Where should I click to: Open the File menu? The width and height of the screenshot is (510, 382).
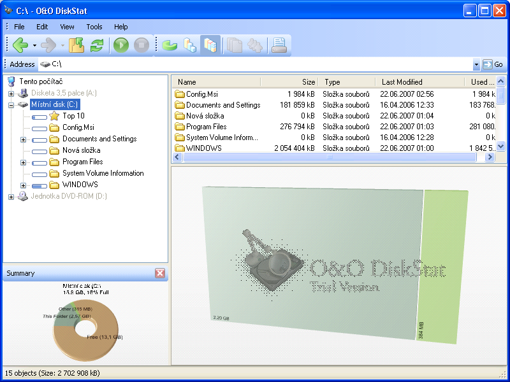19,27
